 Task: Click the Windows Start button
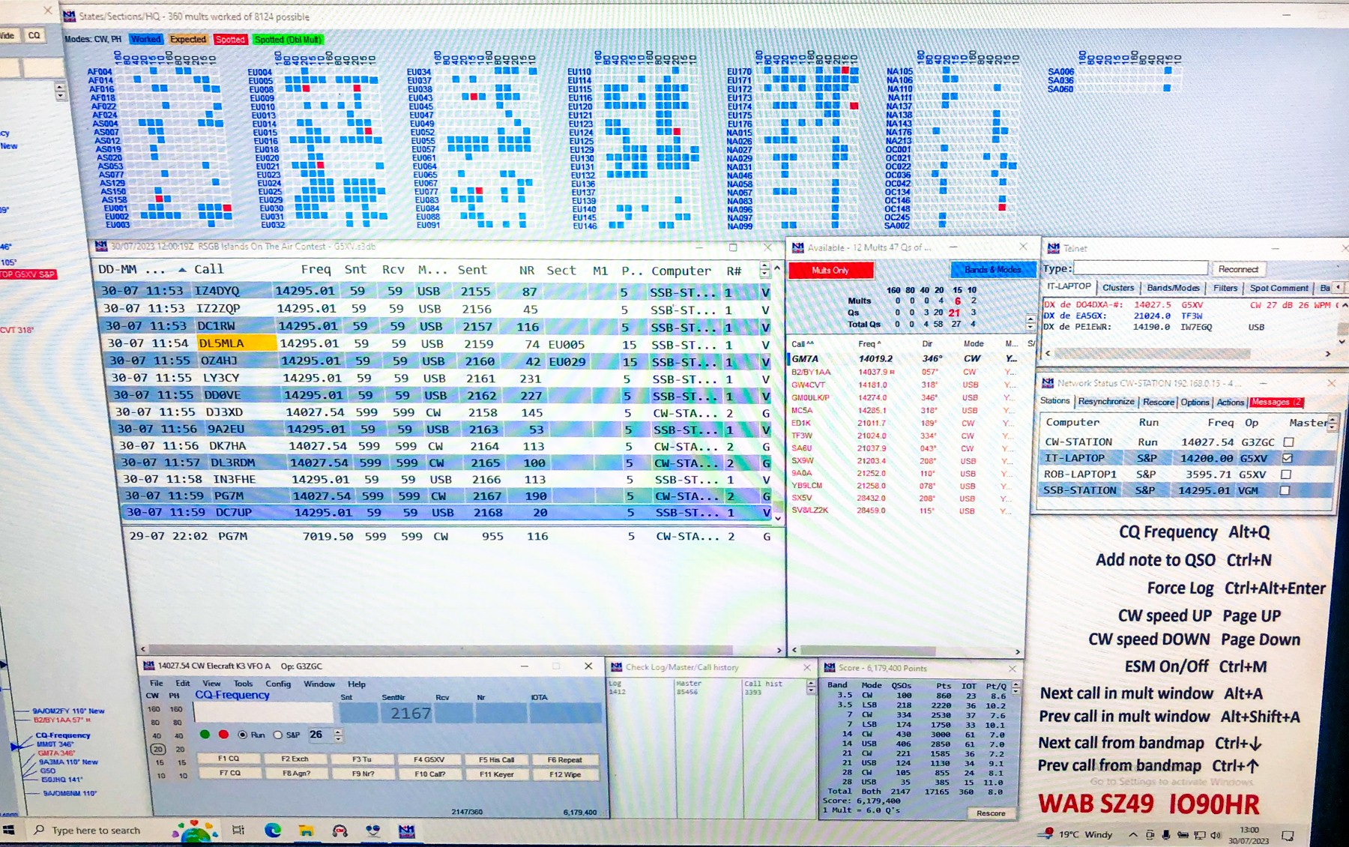(9, 830)
